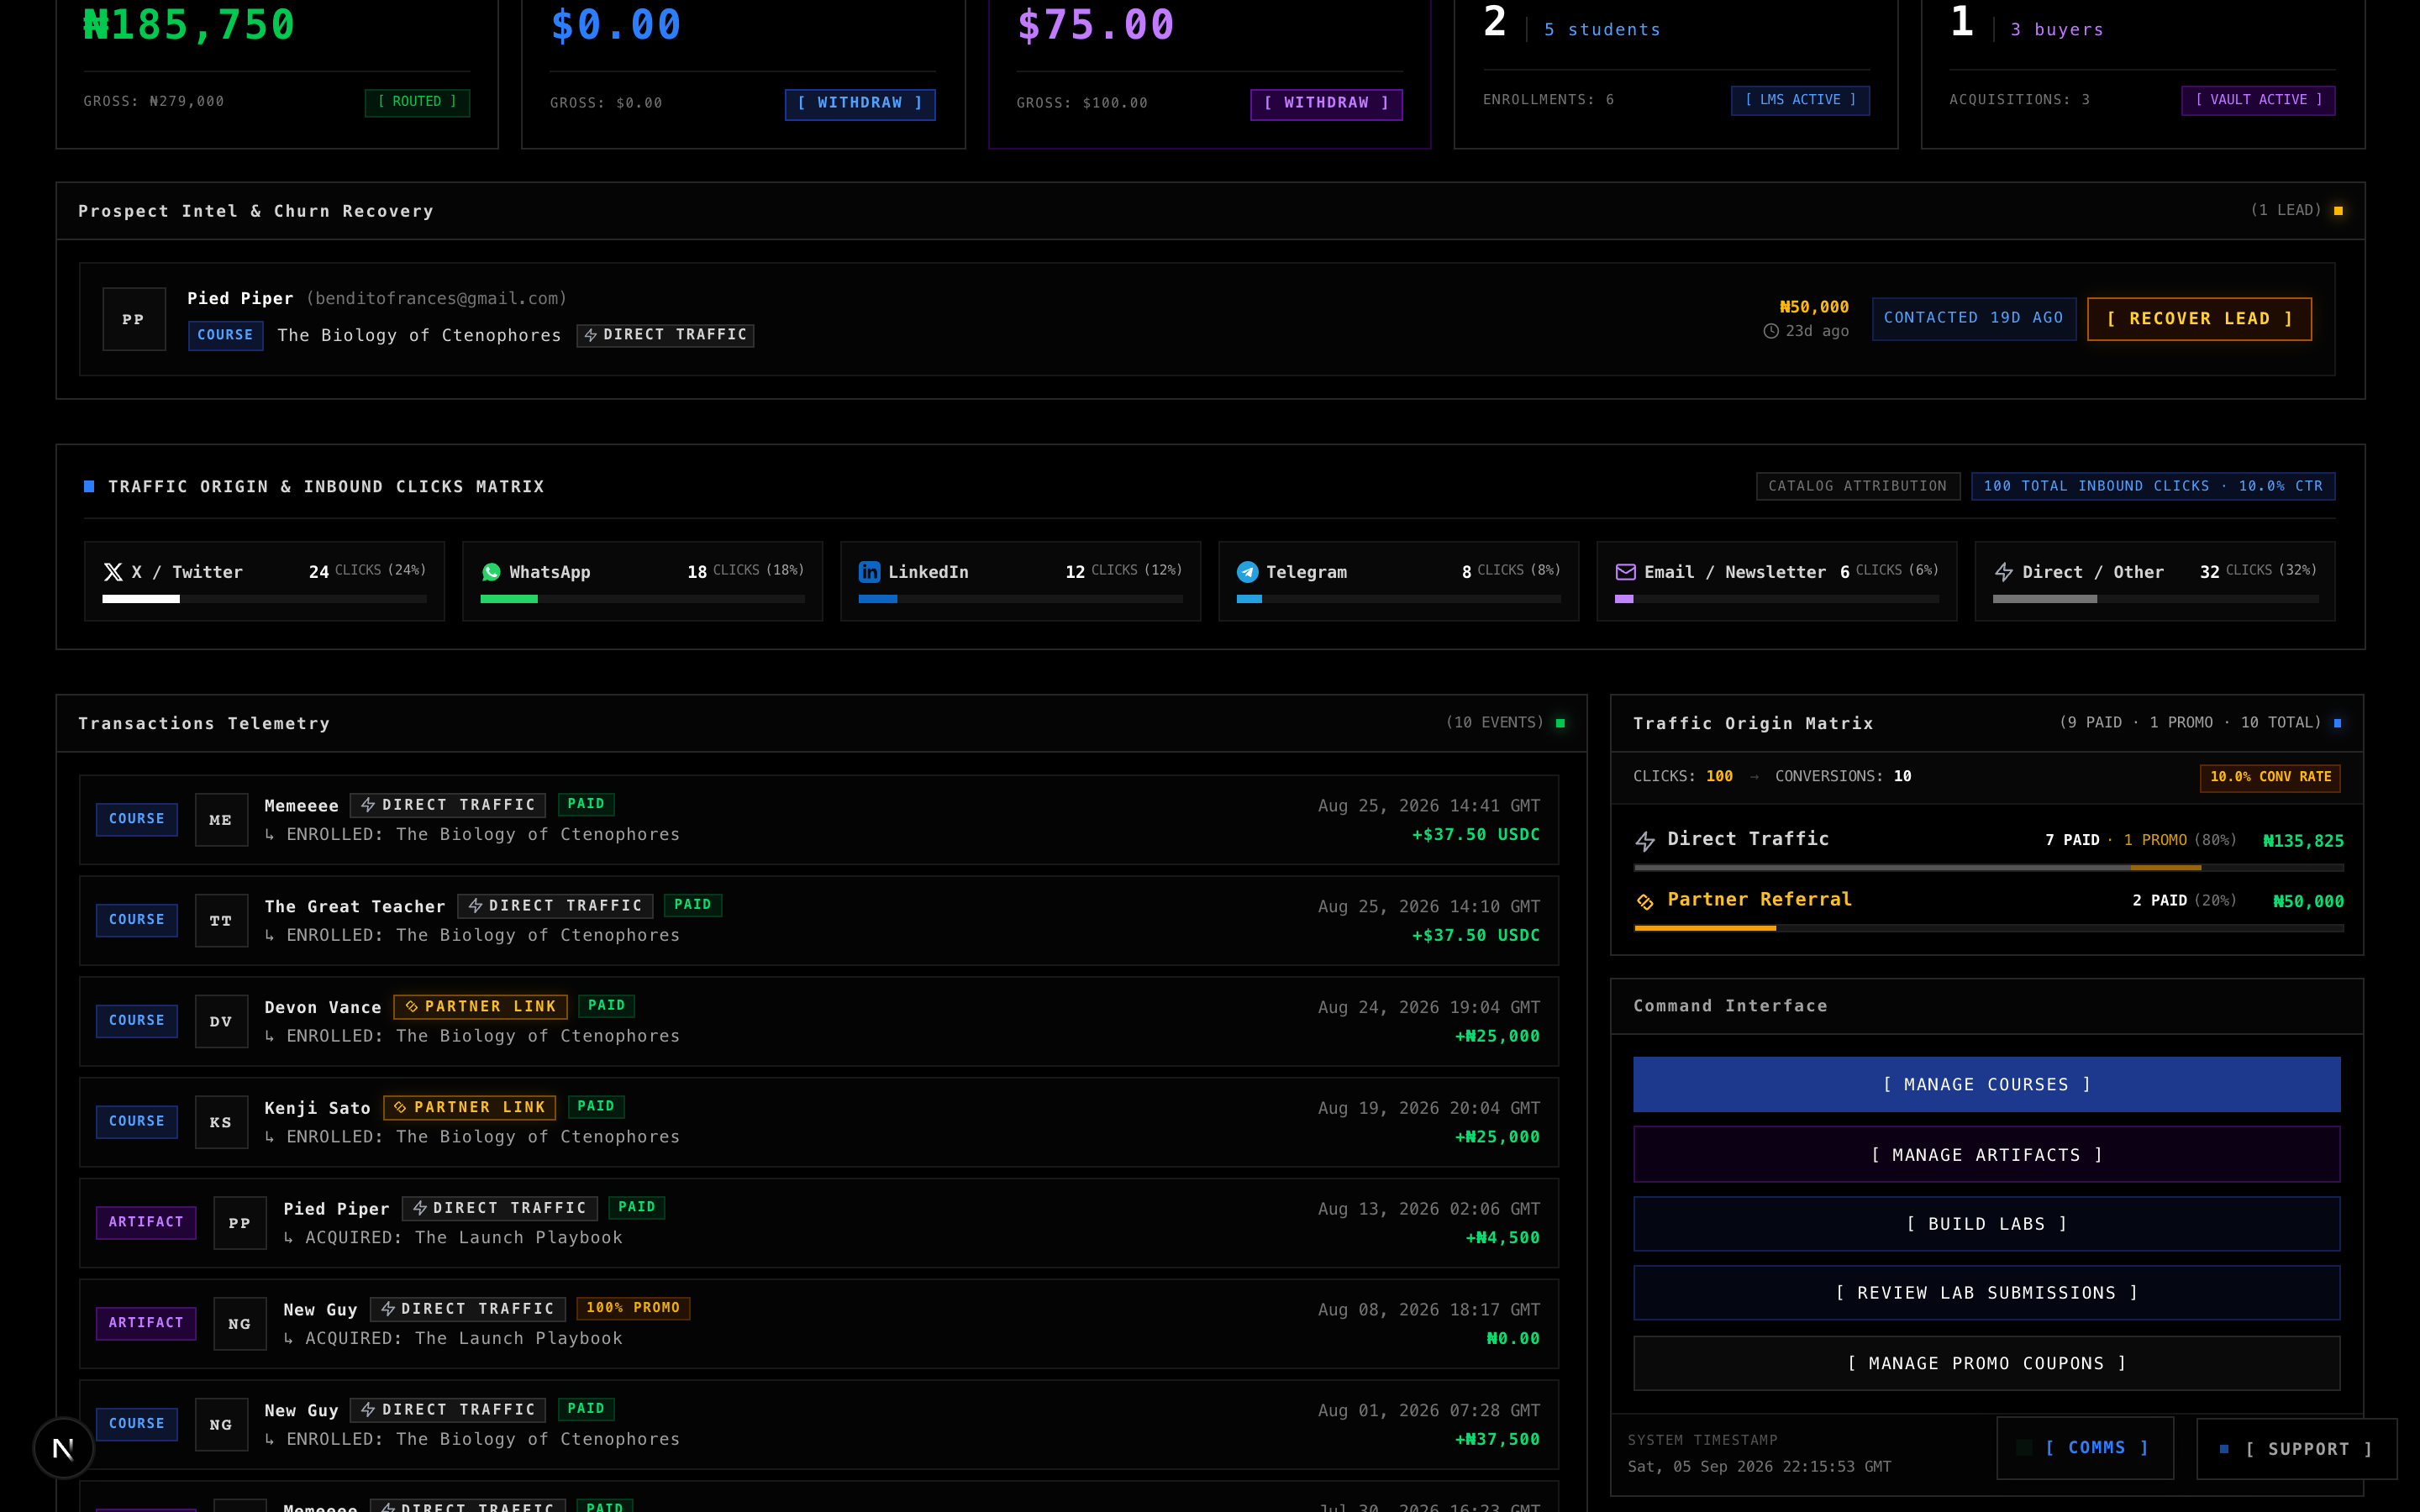Screen dimensions: 2420x1512
Task: Click the Telegram logo icon
Action: (x=1247, y=572)
